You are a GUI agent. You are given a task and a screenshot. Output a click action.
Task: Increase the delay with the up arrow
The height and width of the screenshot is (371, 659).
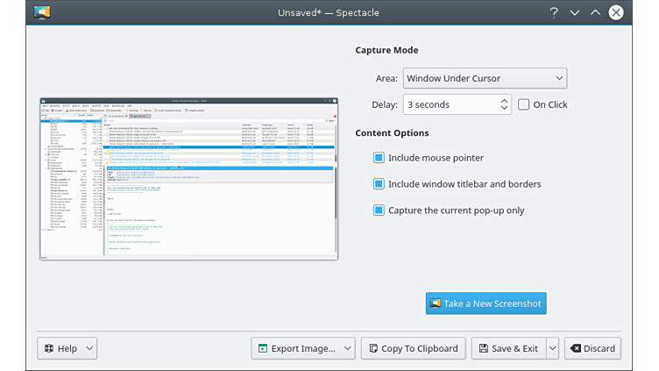pyautogui.click(x=505, y=100)
